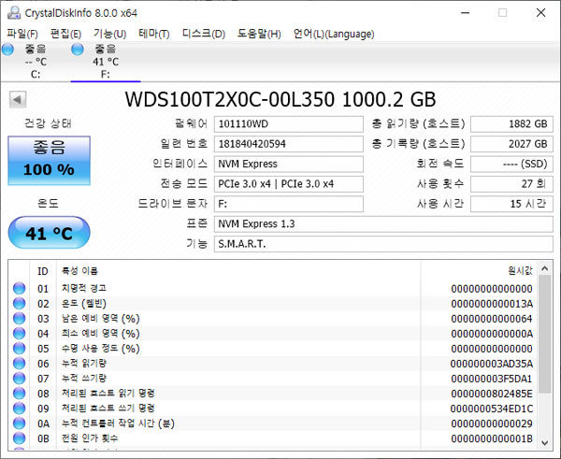Viewport: 561px width, 459px height.
Task: Click the attribute list scrollbar thumb
Action: tap(545, 335)
